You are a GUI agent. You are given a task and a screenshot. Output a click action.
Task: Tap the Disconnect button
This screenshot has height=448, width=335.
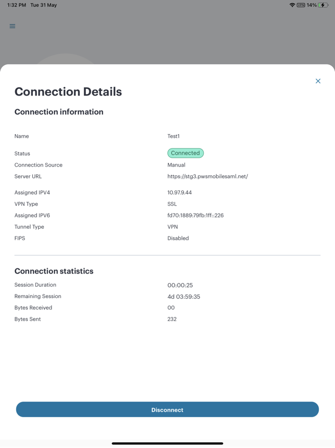(x=167, y=409)
